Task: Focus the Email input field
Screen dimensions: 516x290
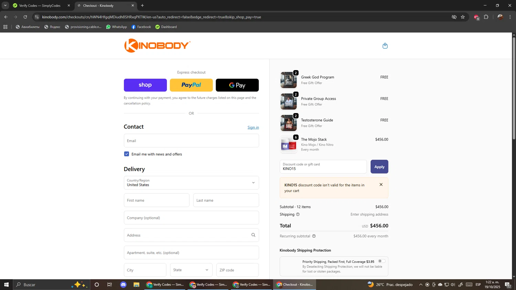Action: coord(191,141)
